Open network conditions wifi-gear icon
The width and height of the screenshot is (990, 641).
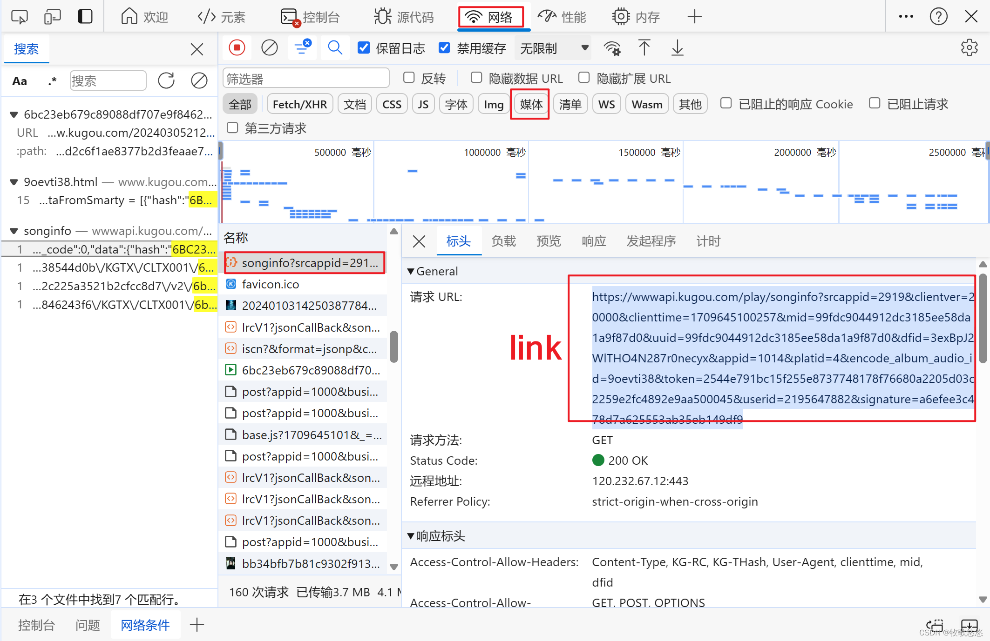[x=612, y=48]
